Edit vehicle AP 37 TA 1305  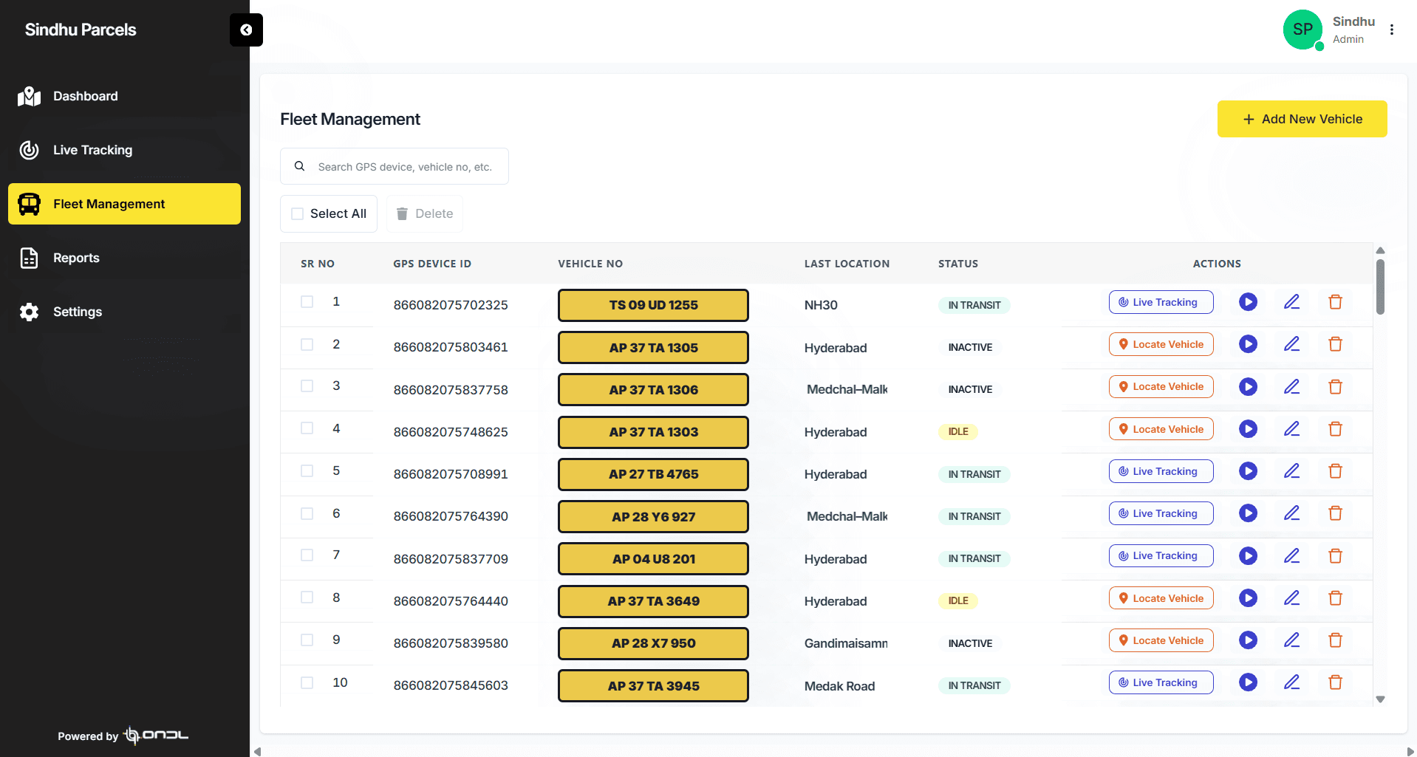[1291, 344]
